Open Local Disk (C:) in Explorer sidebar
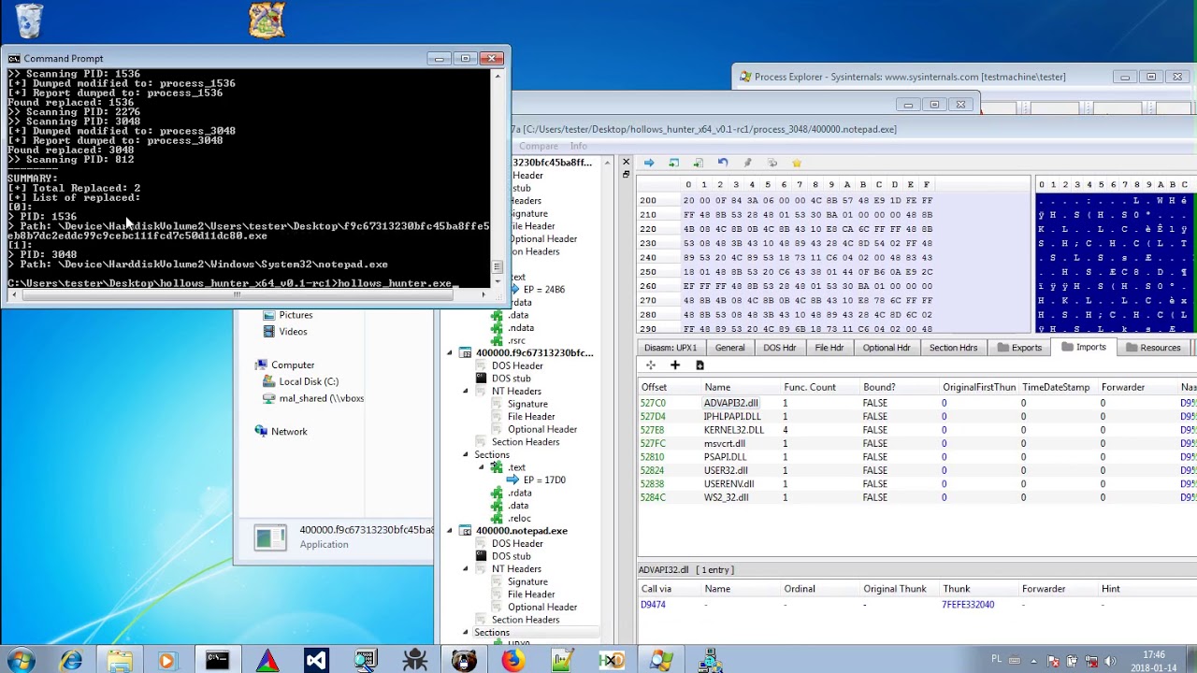The width and height of the screenshot is (1197, 673). [x=309, y=381]
